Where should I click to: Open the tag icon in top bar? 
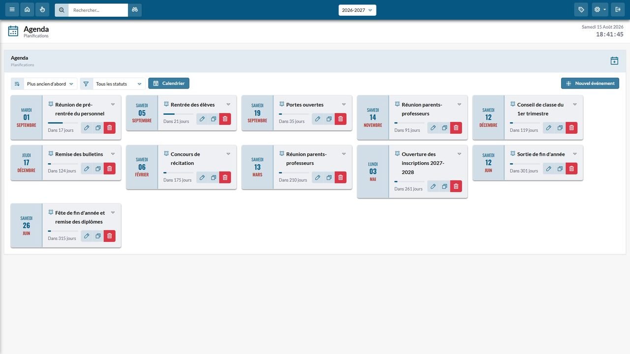(581, 10)
